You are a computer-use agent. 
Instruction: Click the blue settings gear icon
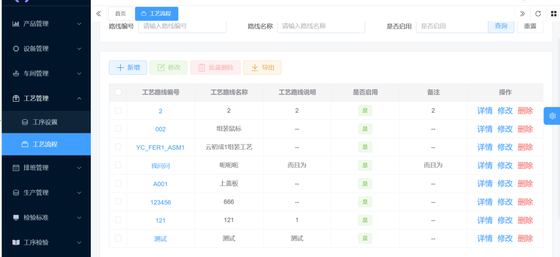pyautogui.click(x=552, y=116)
